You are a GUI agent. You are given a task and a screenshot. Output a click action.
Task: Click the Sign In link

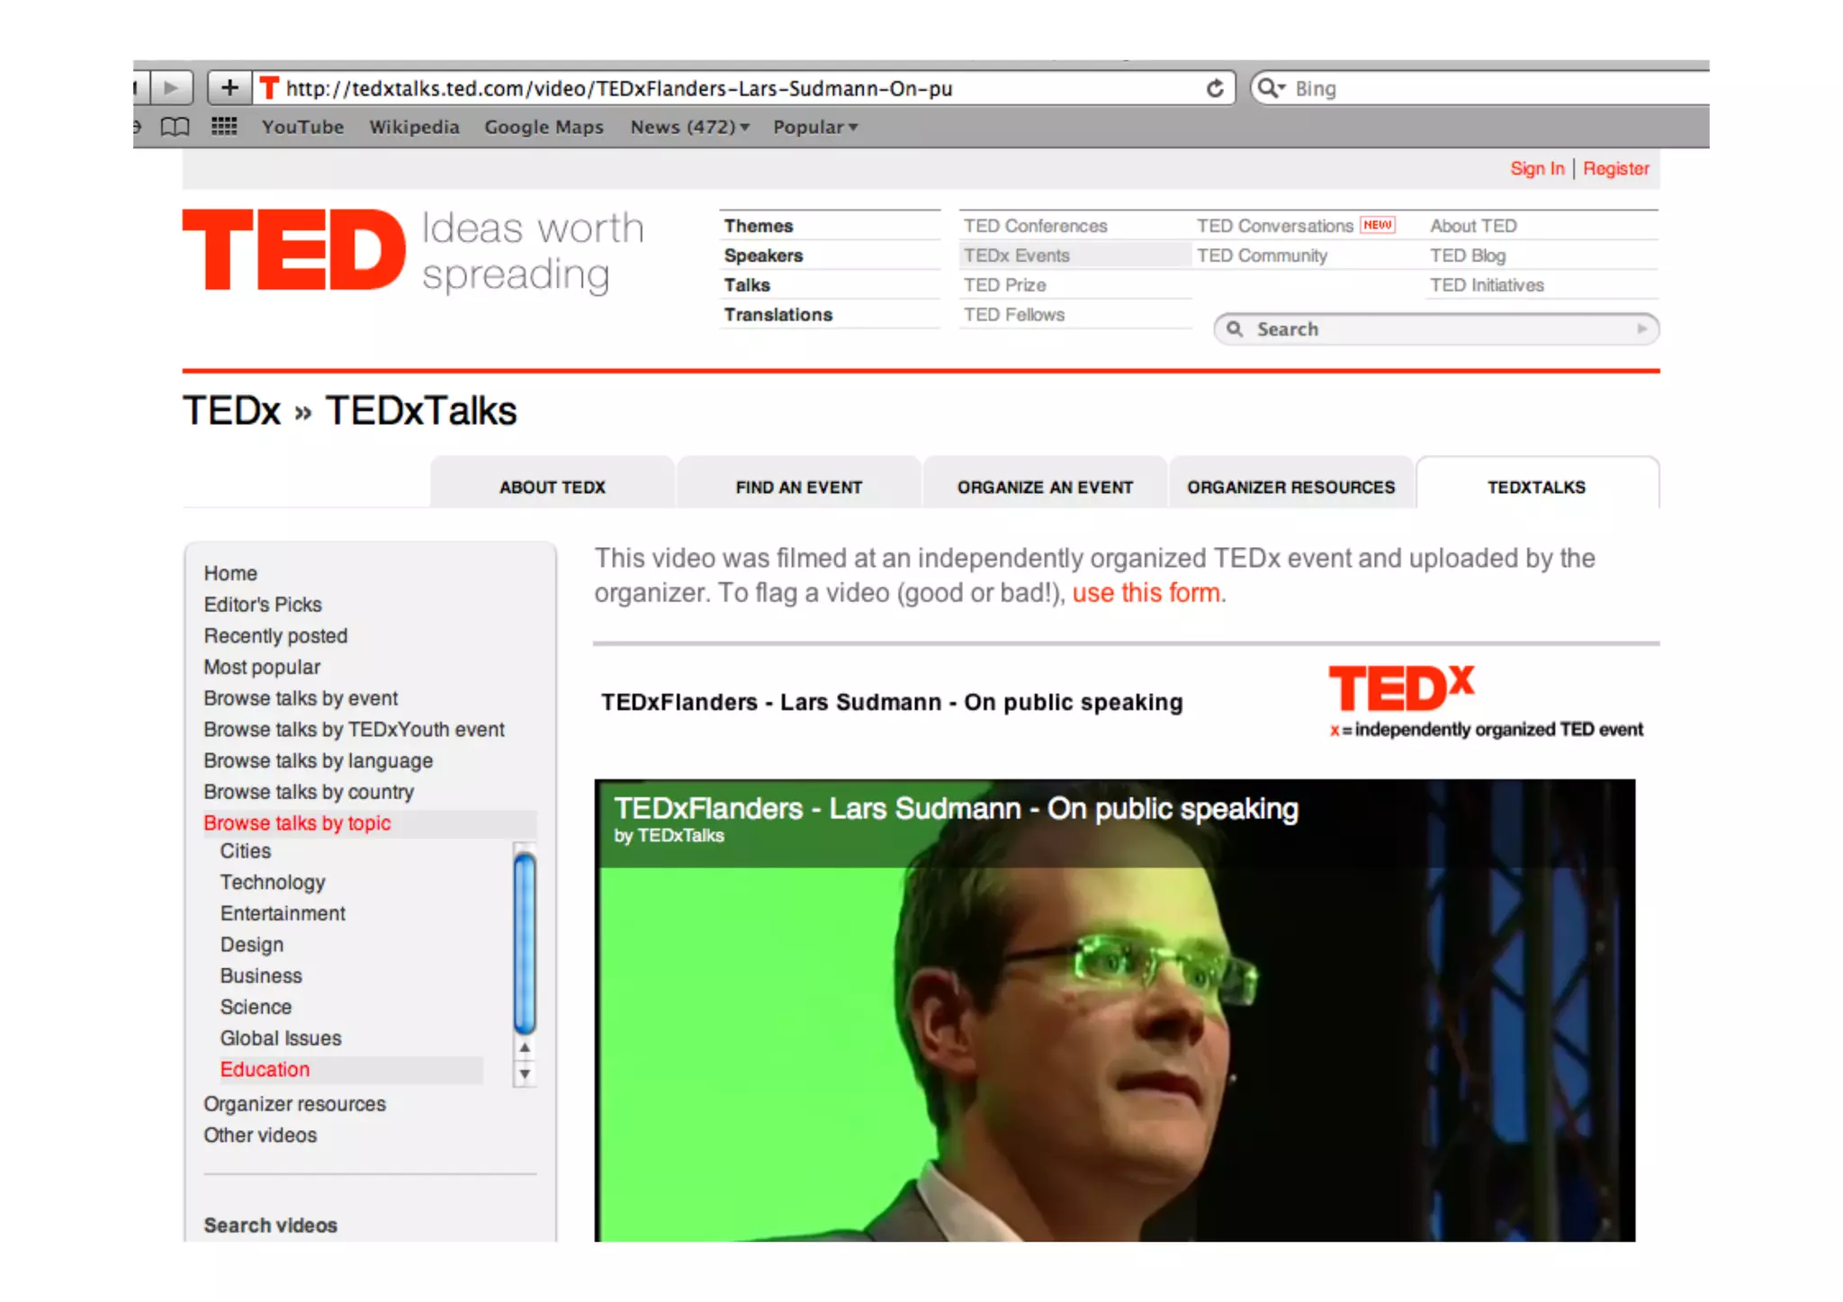click(x=1536, y=168)
